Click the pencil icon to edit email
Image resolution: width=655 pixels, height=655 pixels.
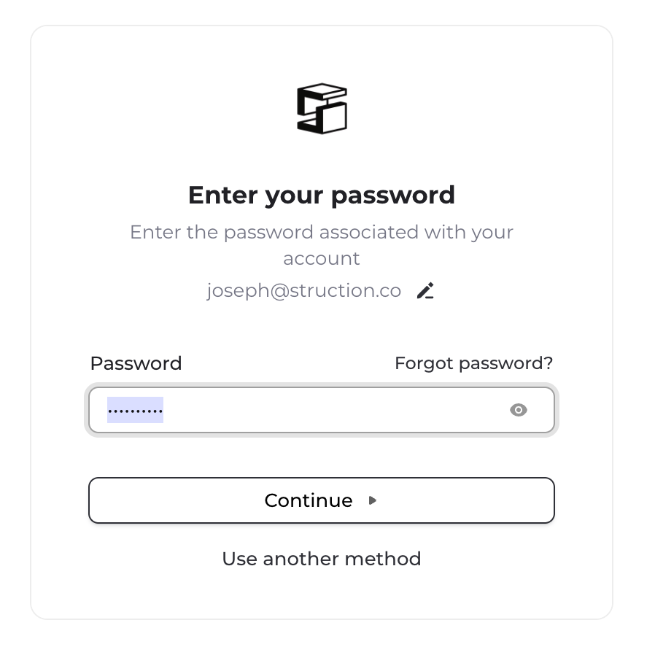(x=425, y=291)
